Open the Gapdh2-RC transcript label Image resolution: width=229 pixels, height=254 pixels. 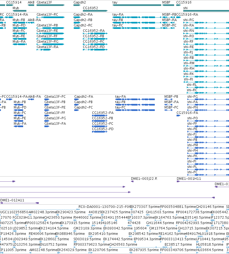(x=83, y=25)
